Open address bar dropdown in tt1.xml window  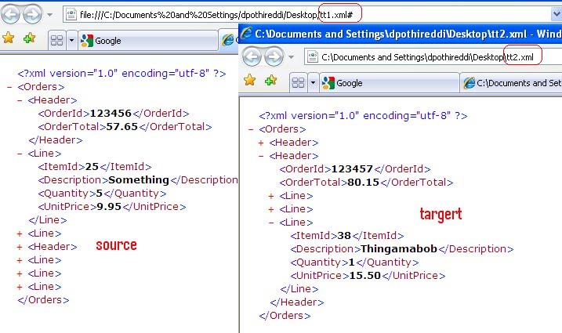[x=557, y=15]
